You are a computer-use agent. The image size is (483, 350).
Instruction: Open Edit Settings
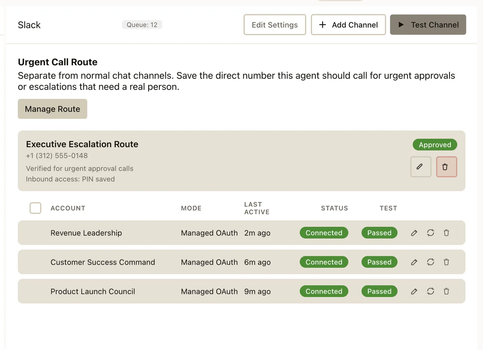click(275, 25)
